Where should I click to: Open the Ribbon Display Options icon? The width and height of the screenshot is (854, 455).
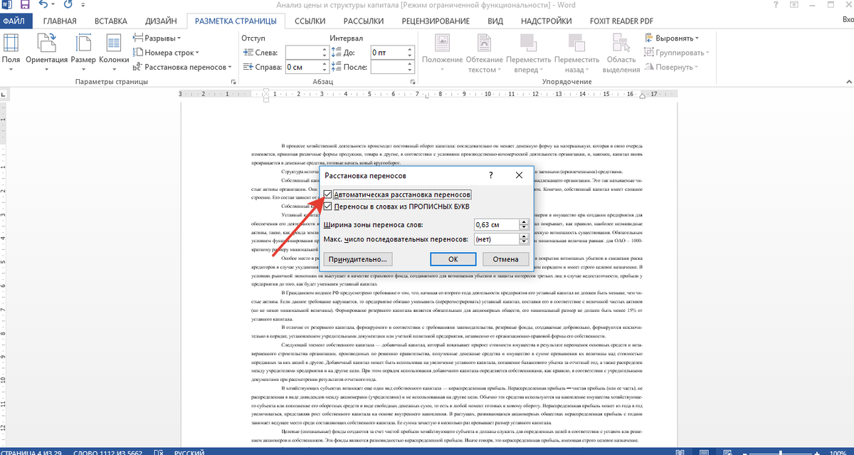point(793,6)
